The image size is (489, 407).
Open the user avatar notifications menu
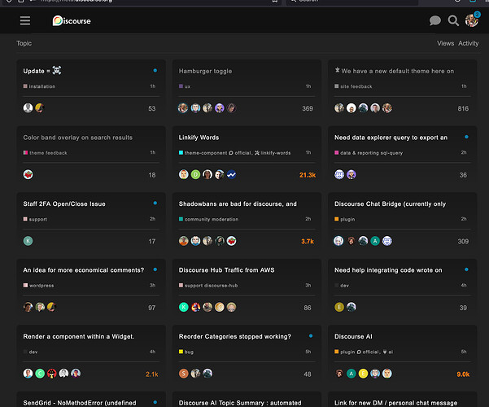[472, 20]
